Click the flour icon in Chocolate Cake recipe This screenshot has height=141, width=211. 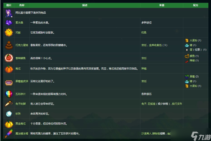click(187, 40)
